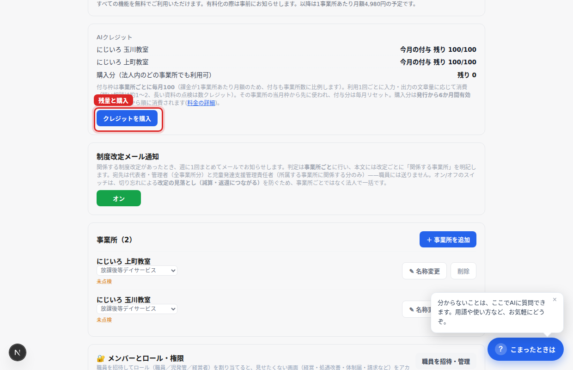573x370 pixels.
Task: Click 削除 for にじいろ 上町教室
Action: [463, 271]
